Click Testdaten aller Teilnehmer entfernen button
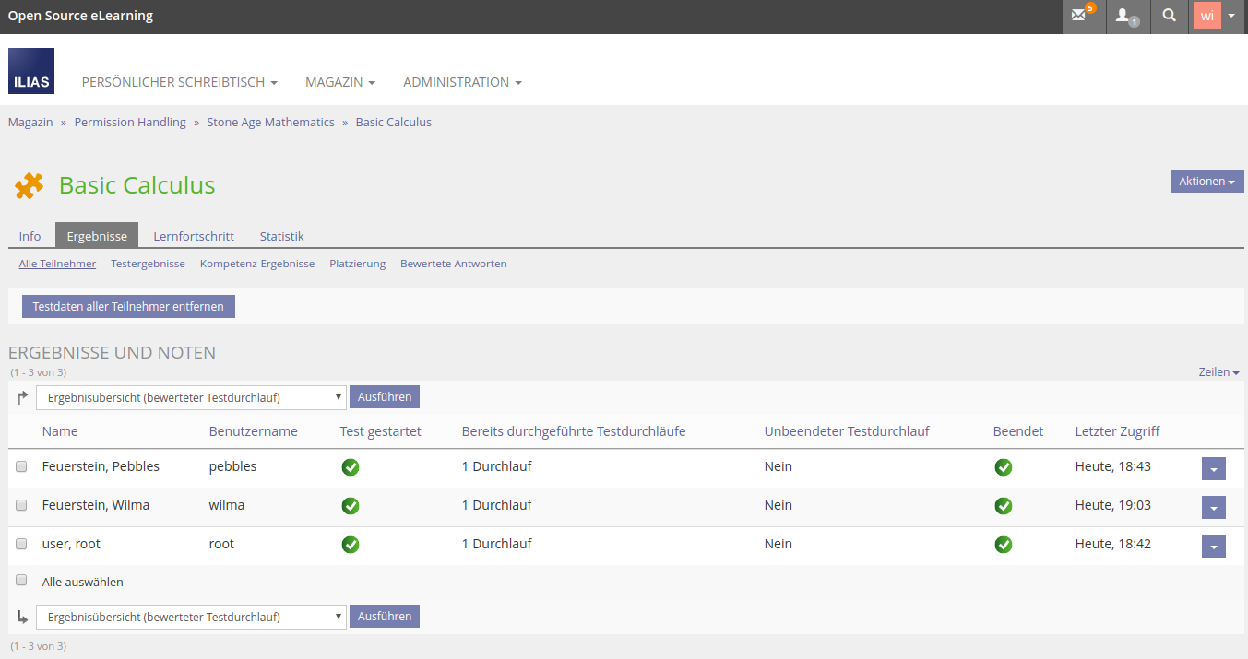The width and height of the screenshot is (1248, 659). (x=128, y=306)
